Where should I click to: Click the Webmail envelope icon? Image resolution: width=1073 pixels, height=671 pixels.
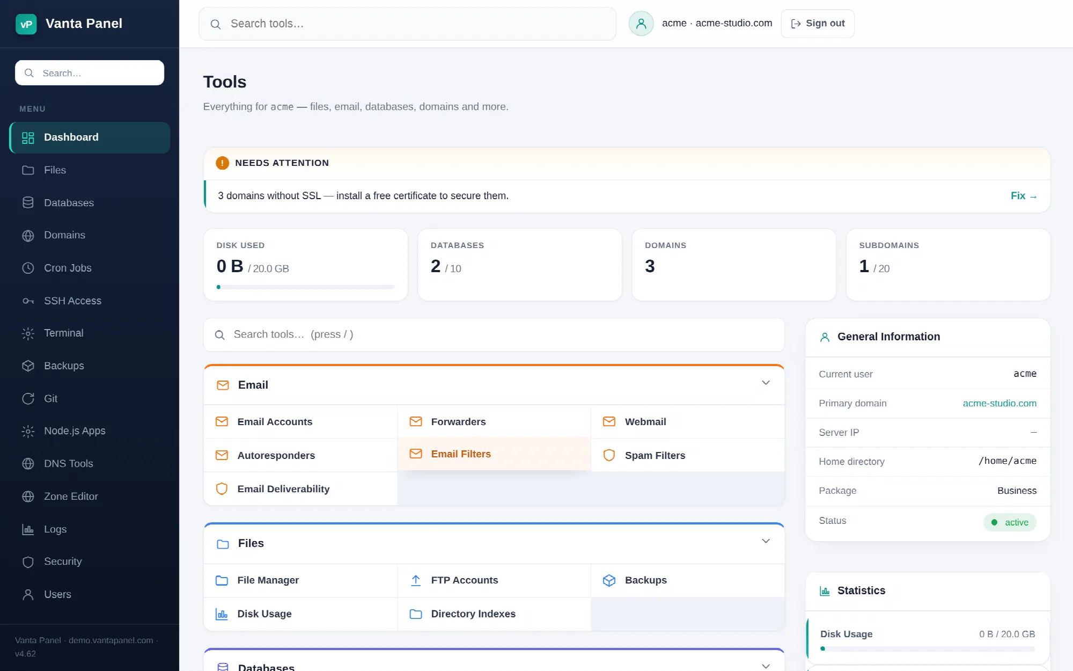(x=609, y=422)
